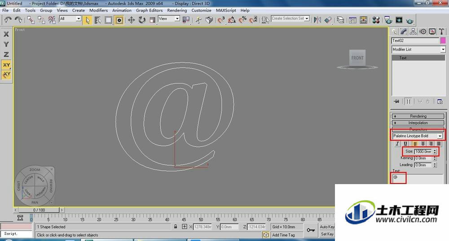The width and height of the screenshot is (449, 241).
Task: Restrict transform to XY plane button
Action: coord(6,65)
